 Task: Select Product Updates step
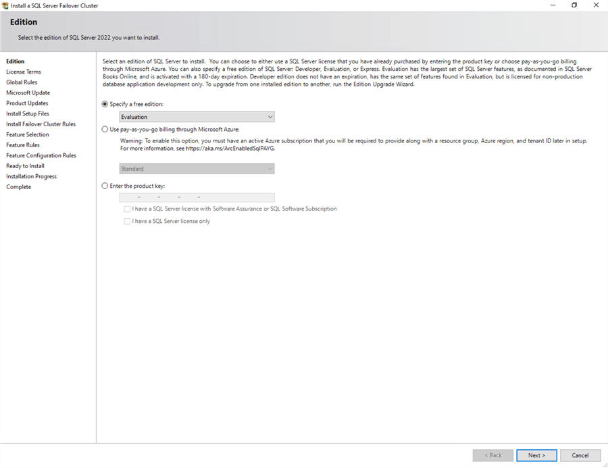(27, 103)
